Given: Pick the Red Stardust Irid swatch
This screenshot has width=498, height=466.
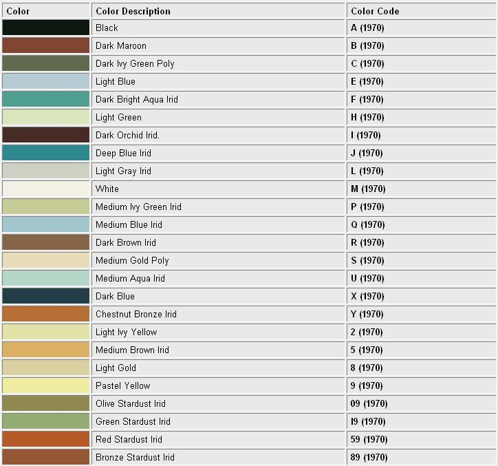Looking at the screenshot, I should point(45,439).
